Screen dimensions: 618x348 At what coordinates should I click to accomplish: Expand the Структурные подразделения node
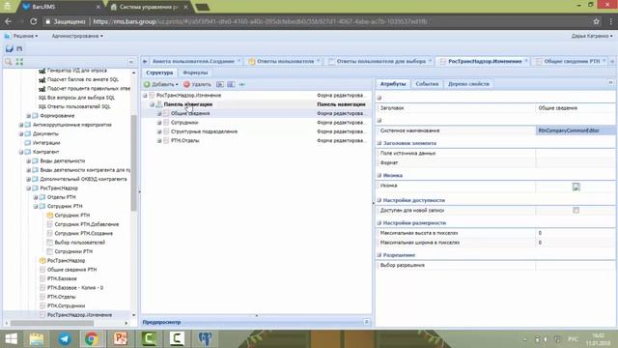pyautogui.click(x=159, y=131)
